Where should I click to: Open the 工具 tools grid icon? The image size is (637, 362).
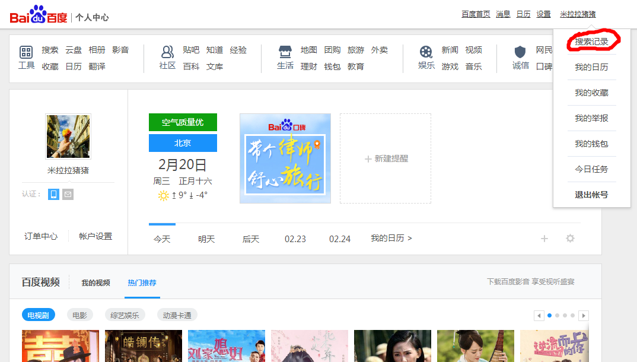(26, 52)
